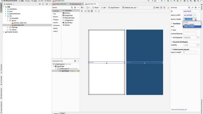Toggle view all attributes arrows icon
This screenshot has width=203, height=114.
[x=192, y=8]
